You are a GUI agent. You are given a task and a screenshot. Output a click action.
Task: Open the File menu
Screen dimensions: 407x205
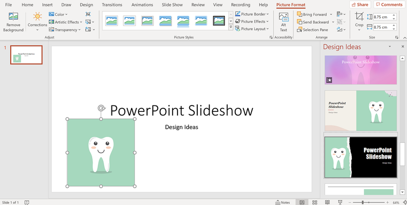(8, 4)
